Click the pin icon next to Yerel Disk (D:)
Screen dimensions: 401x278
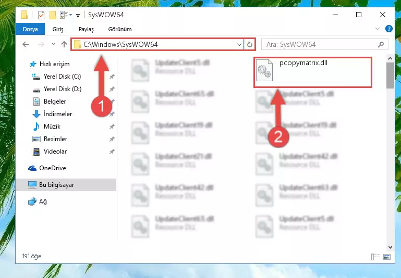coord(112,89)
